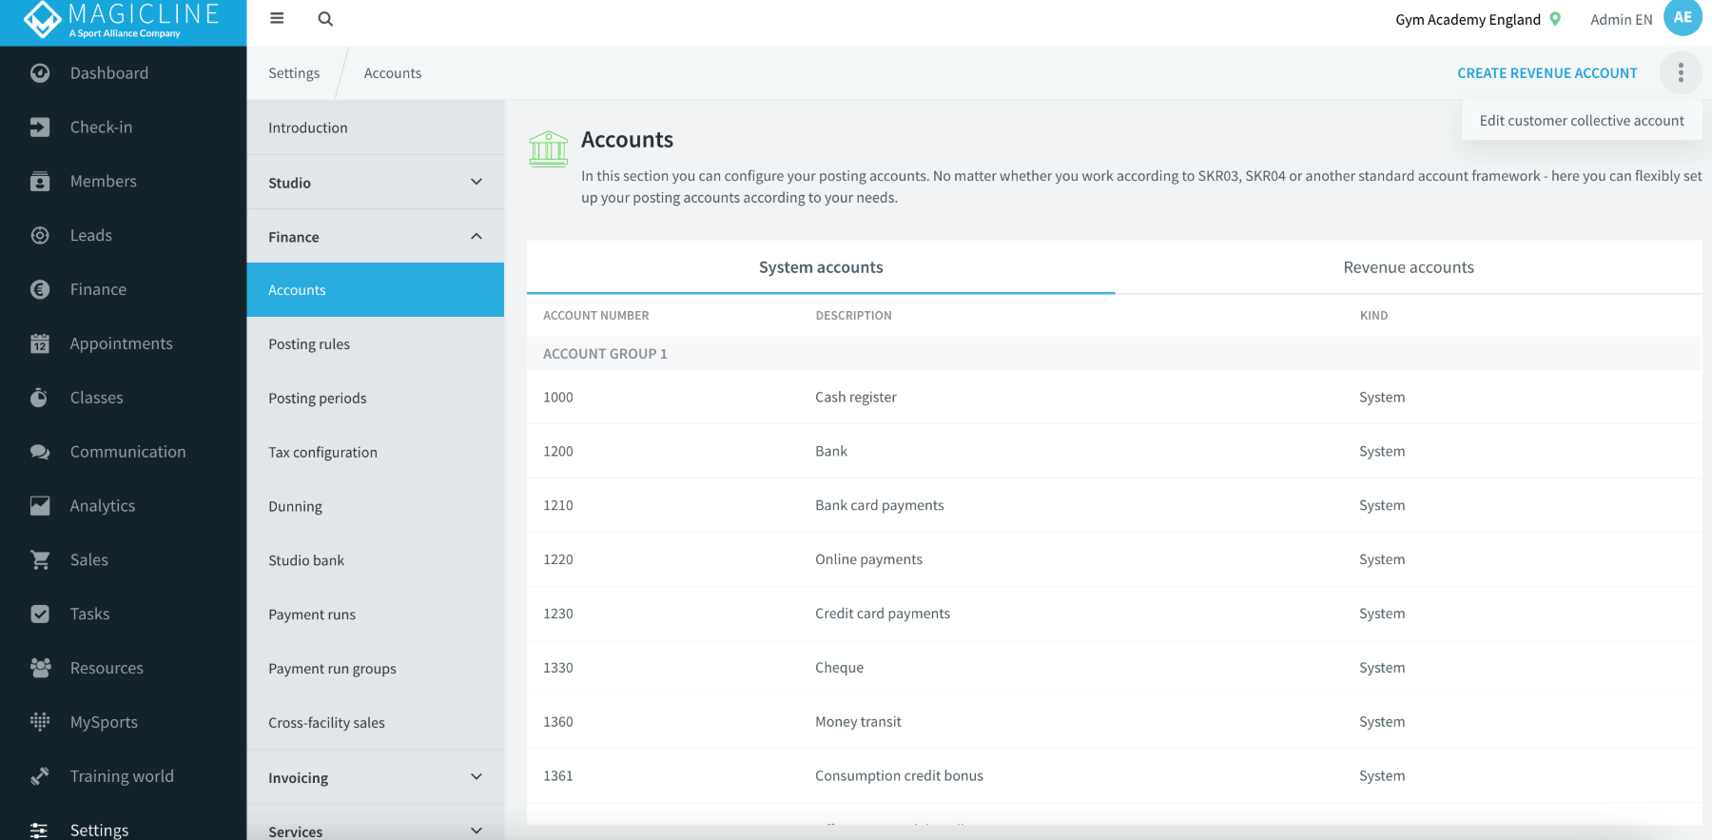Click the Accounts bank building icon
Viewport: 1712px width, 840px height.
click(549, 149)
